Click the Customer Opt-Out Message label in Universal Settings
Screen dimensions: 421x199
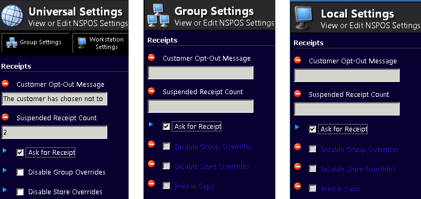[x=60, y=85]
